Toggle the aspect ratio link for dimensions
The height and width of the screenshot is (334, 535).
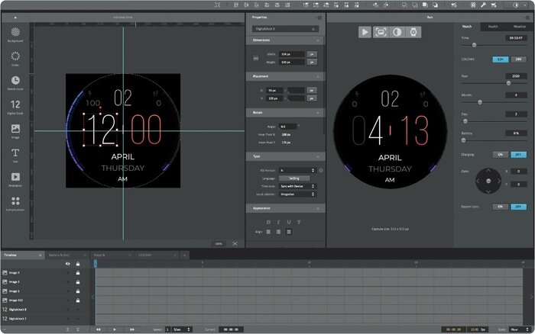[x=255, y=58]
